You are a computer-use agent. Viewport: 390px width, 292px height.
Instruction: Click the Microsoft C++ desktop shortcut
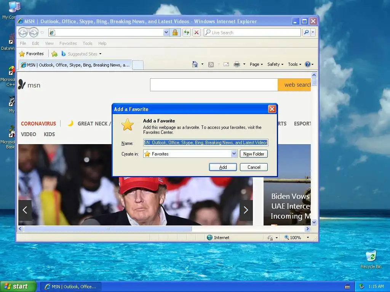pyautogui.click(x=9, y=76)
